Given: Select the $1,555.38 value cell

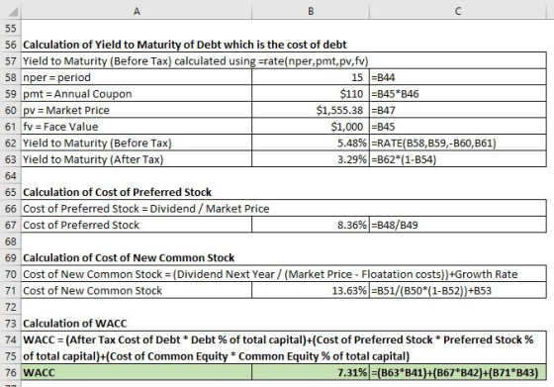Looking at the screenshot, I should pyautogui.click(x=311, y=110).
